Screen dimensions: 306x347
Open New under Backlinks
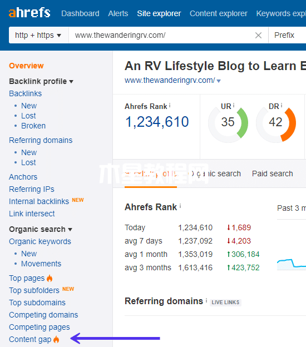point(29,106)
